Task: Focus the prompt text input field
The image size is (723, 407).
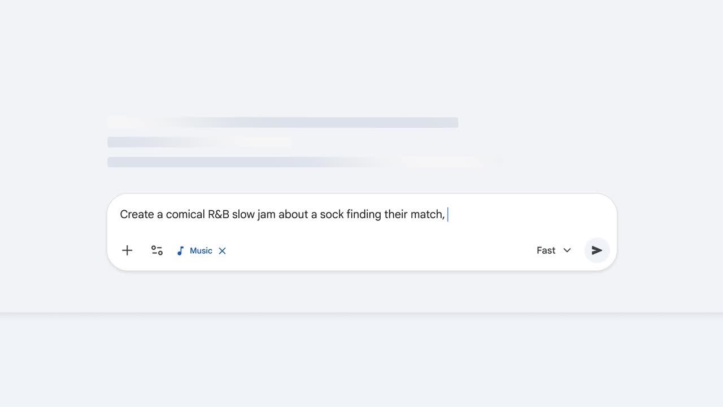Action: tap(361, 215)
